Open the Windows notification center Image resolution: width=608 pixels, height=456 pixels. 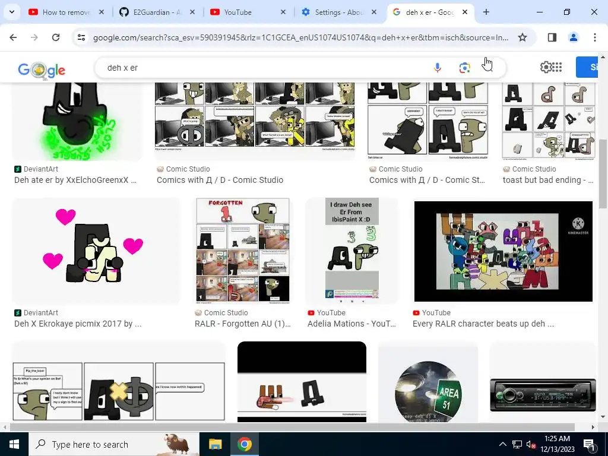coord(590,445)
